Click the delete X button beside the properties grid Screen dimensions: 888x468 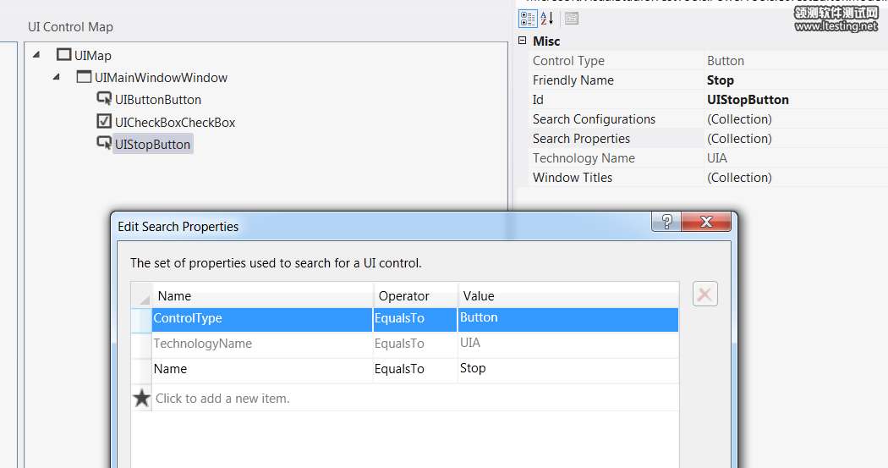(705, 295)
